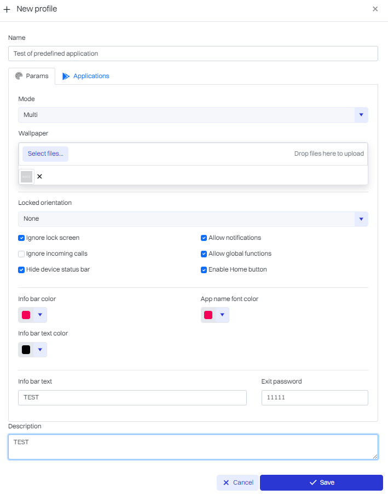The image size is (388, 495).
Task: Click the black Info bar text color swatch
Action: click(x=26, y=350)
